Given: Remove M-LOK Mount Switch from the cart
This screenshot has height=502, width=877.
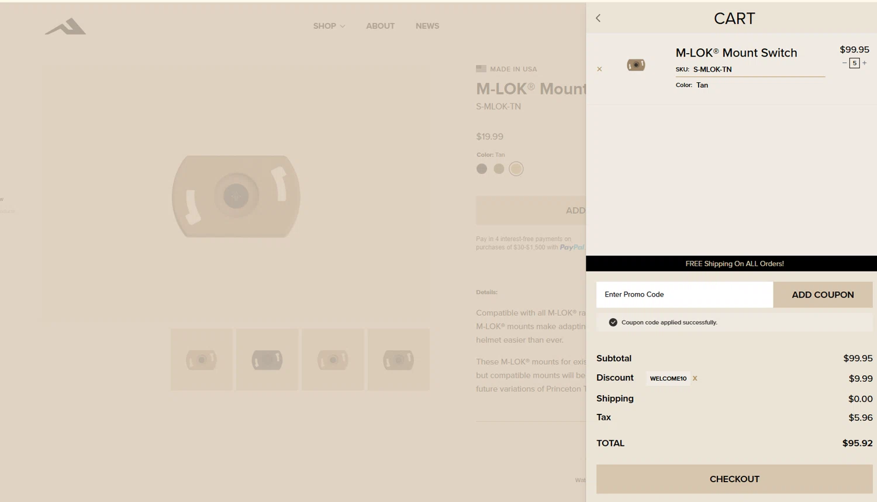Looking at the screenshot, I should point(599,69).
